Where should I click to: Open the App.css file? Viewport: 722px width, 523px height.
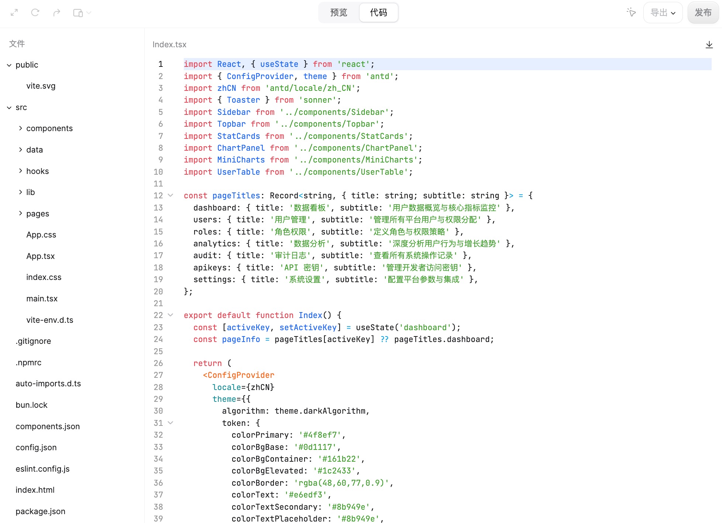[41, 235]
